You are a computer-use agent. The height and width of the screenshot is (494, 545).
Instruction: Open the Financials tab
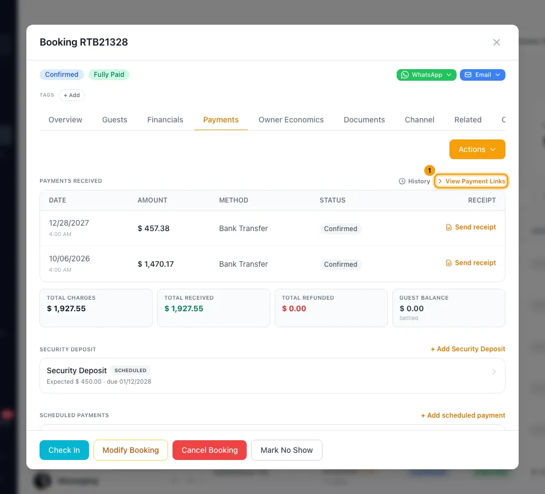tap(165, 120)
